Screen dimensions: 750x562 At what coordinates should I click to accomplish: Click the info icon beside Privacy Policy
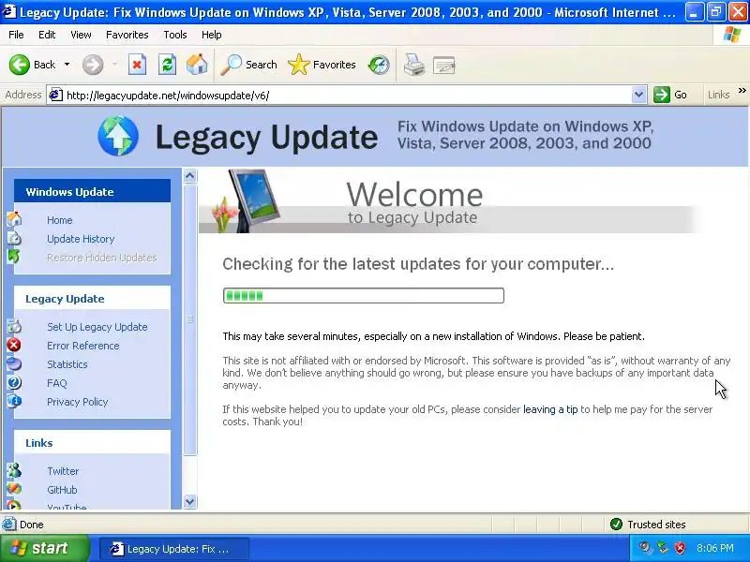tap(14, 401)
